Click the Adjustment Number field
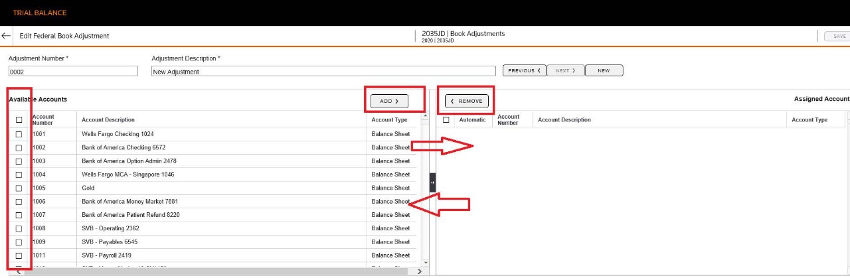 (x=72, y=72)
